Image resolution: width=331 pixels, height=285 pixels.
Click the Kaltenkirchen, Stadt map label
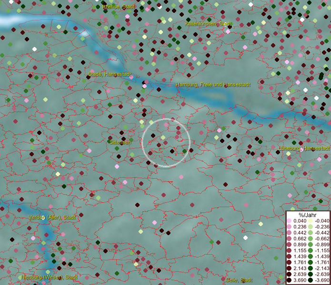pyautogui.click(x=208, y=24)
